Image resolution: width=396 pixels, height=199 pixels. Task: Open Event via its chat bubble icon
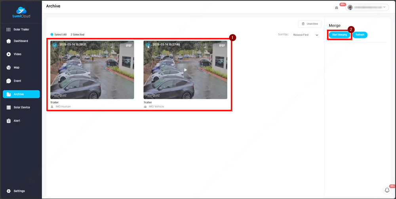coord(9,81)
